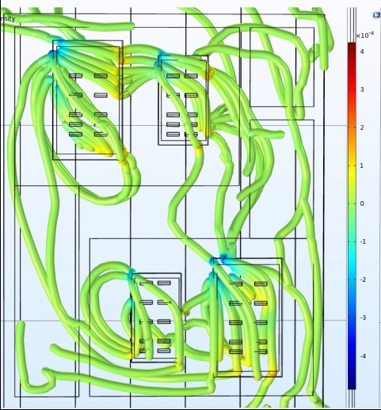
Task: Click legend tick value 0
Action: 362,203
